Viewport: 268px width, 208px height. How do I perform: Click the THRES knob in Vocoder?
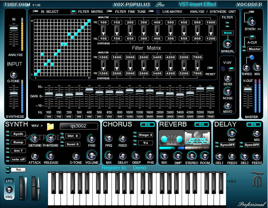click(246, 68)
